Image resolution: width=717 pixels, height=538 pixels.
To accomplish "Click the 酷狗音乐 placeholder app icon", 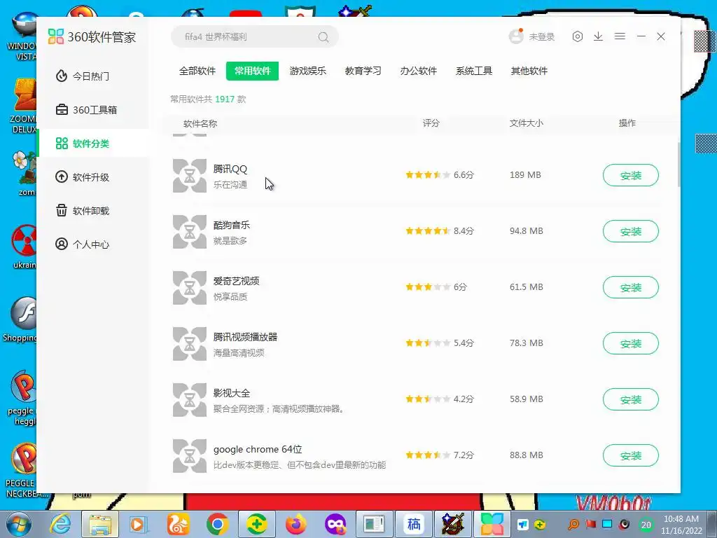I will (189, 232).
